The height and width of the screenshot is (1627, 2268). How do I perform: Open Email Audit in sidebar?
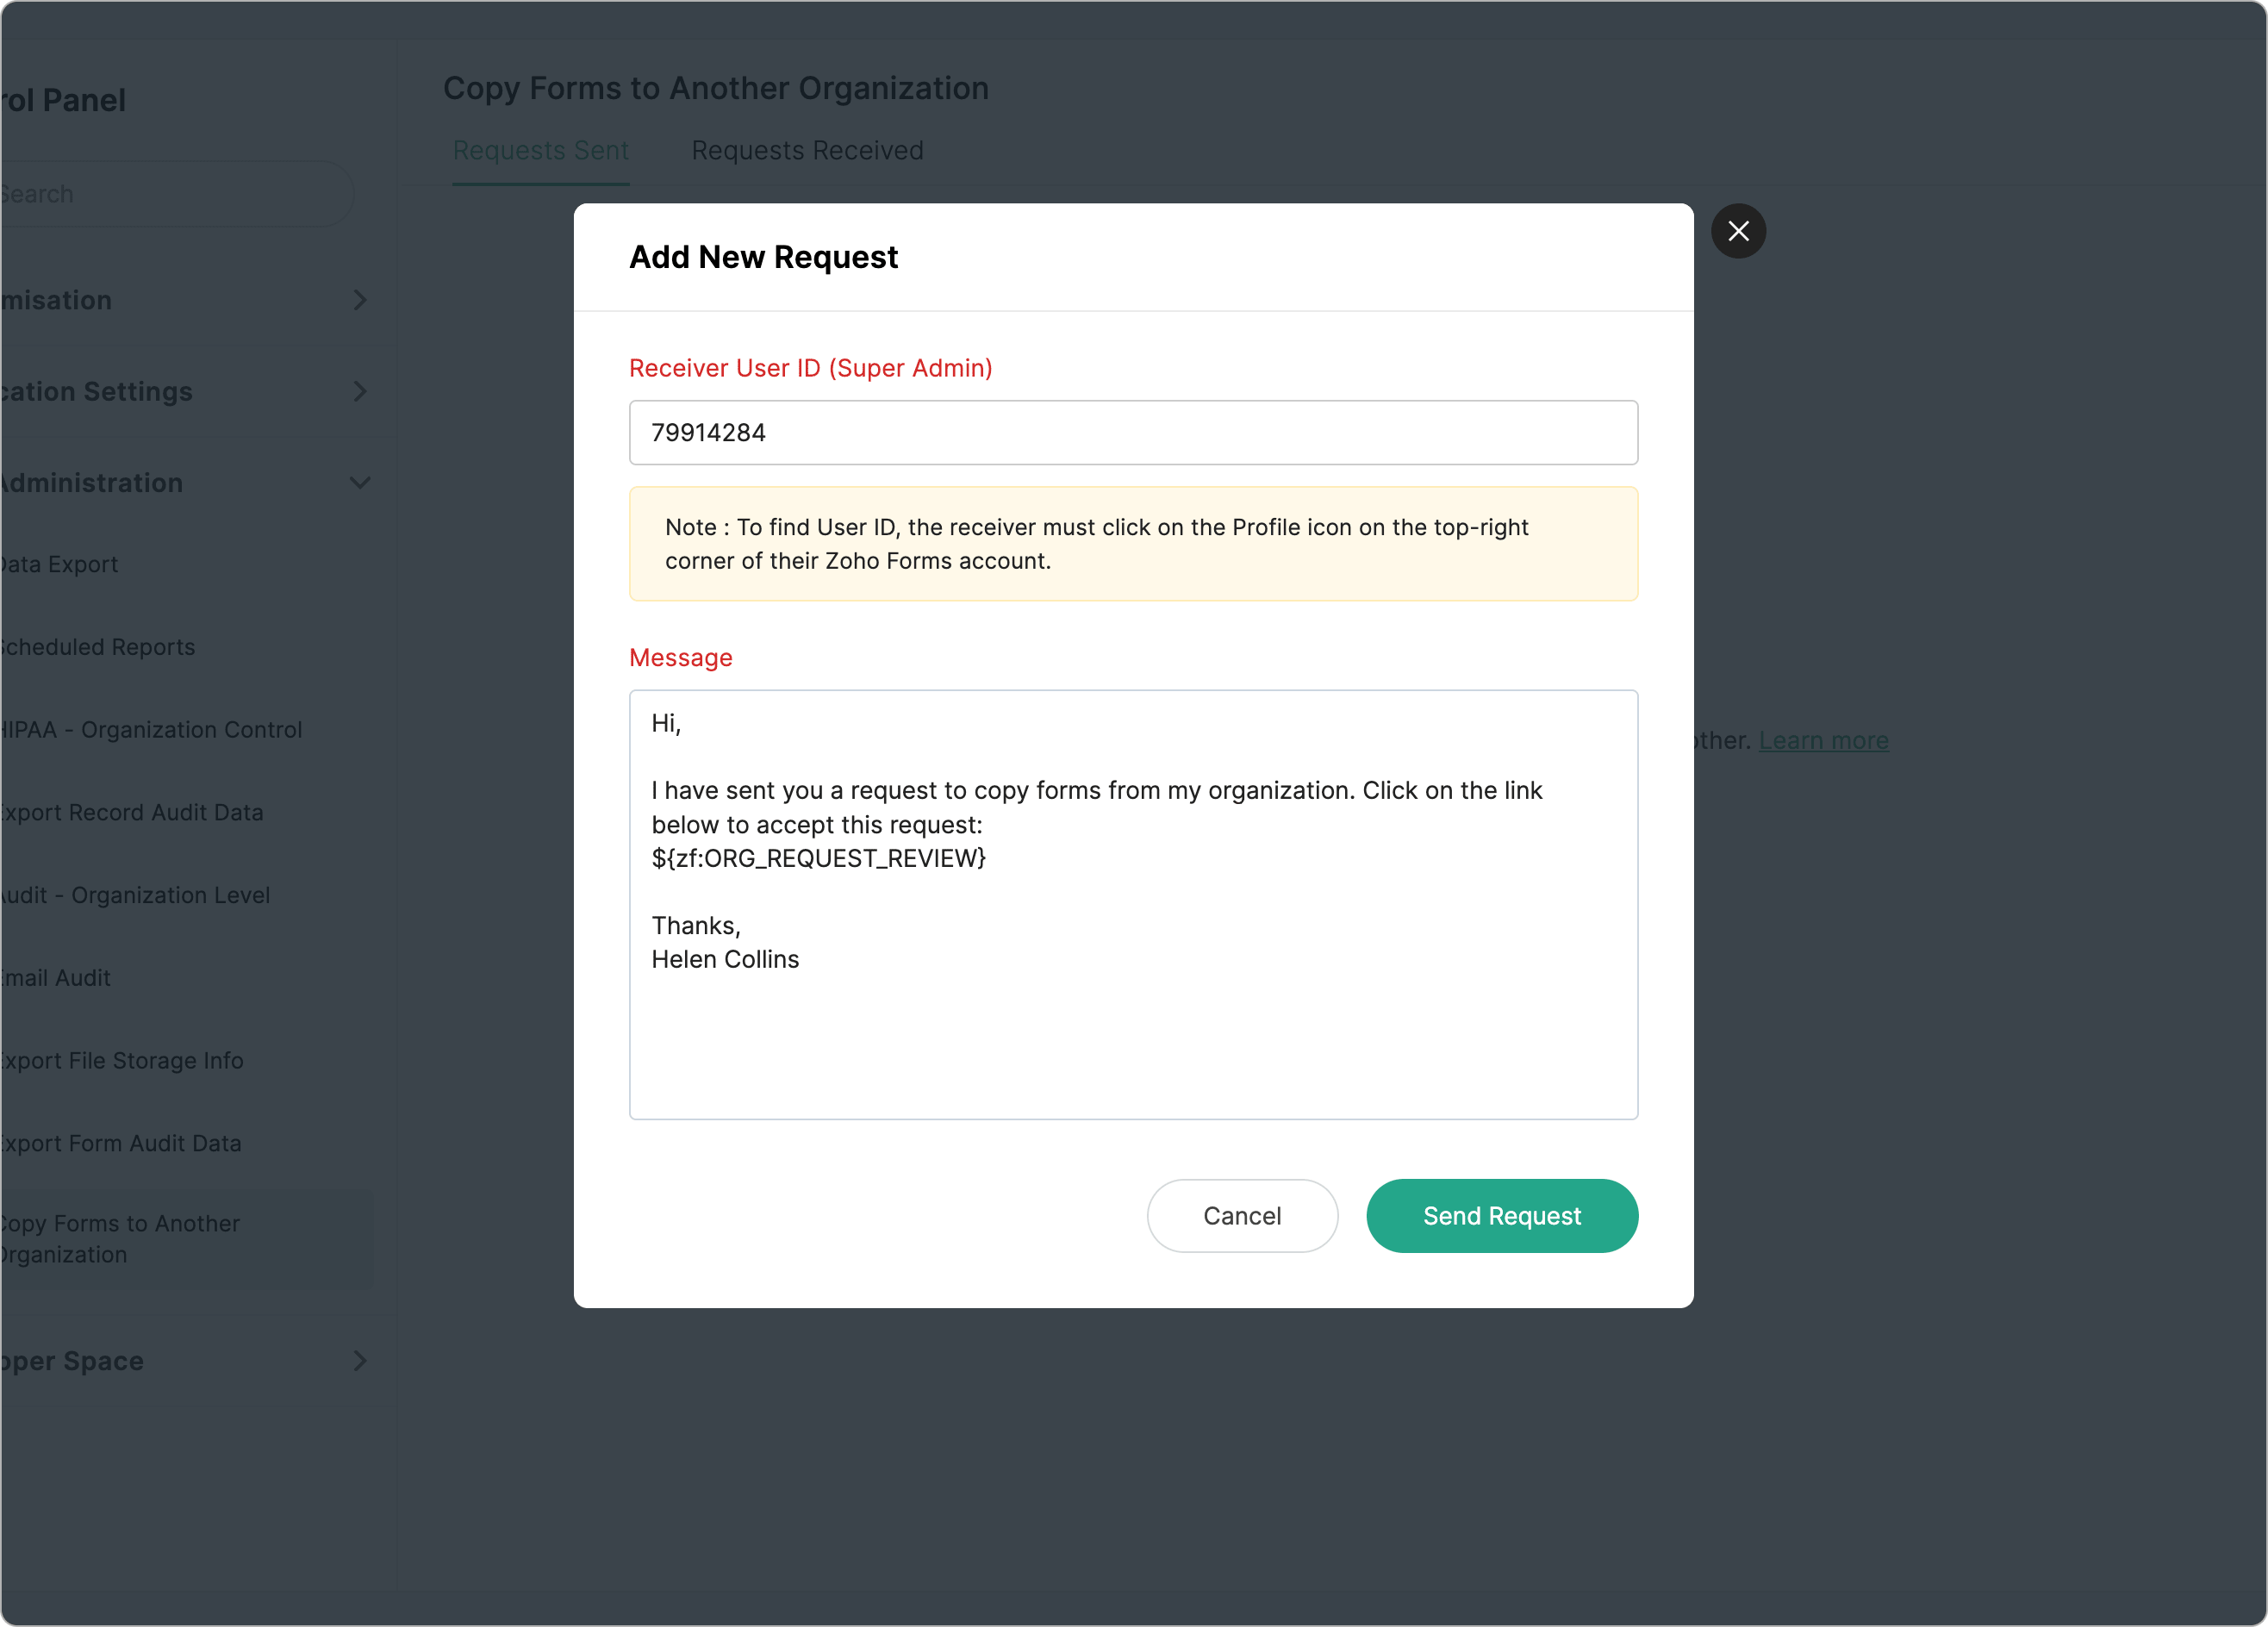[56, 977]
